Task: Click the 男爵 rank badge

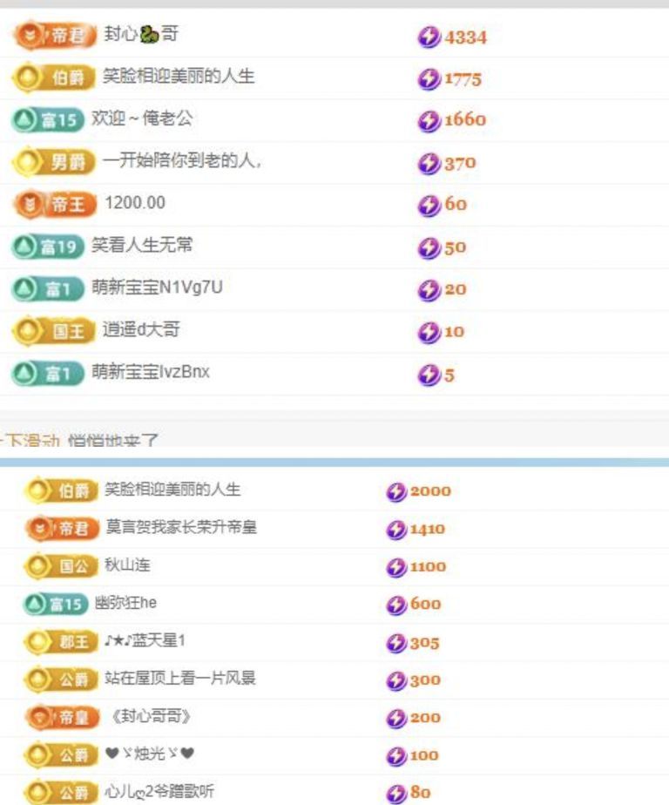Action: pos(54,162)
